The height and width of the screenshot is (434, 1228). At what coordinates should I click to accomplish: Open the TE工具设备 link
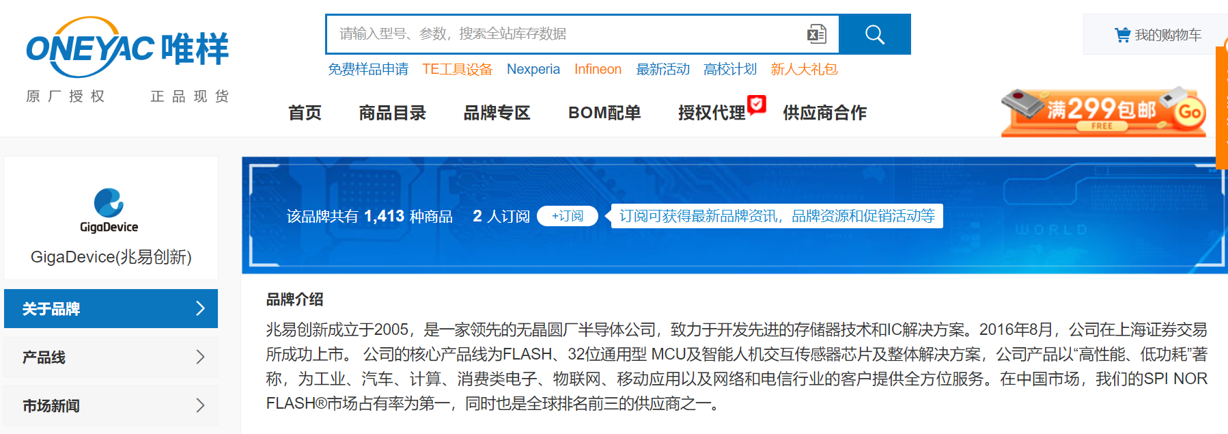(x=458, y=69)
